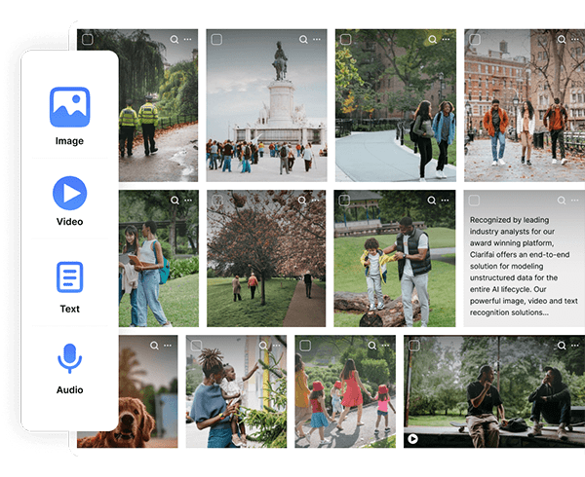This screenshot has width=585, height=477.
Task: Expand more options on two women photo
Action: [x=188, y=201]
